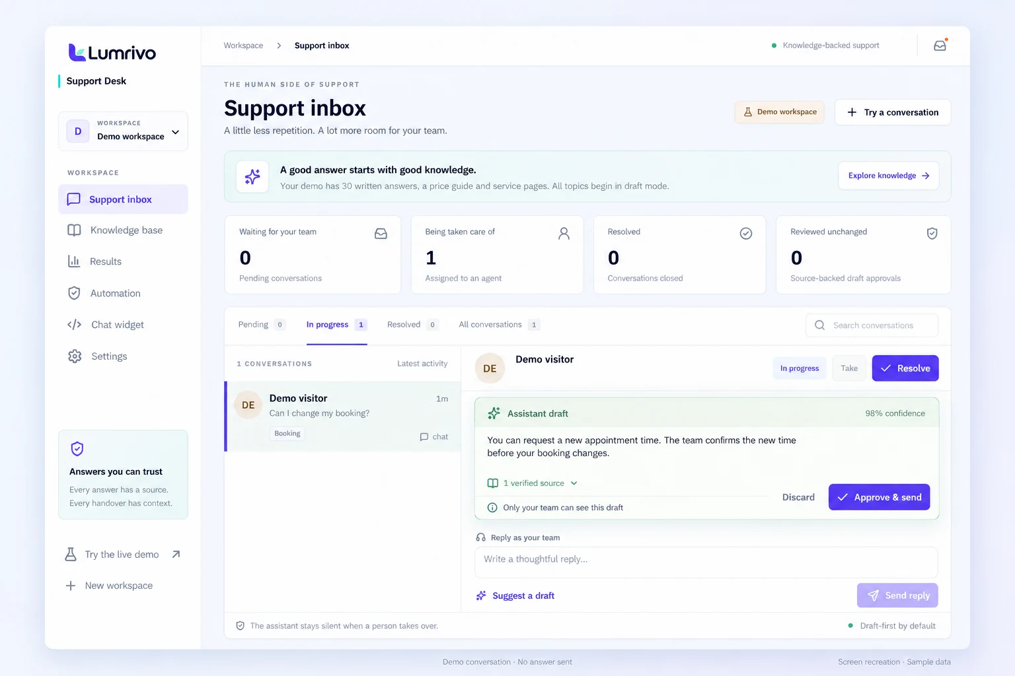
Task: Click the sparkle icon in knowledge banner
Action: coord(252,177)
